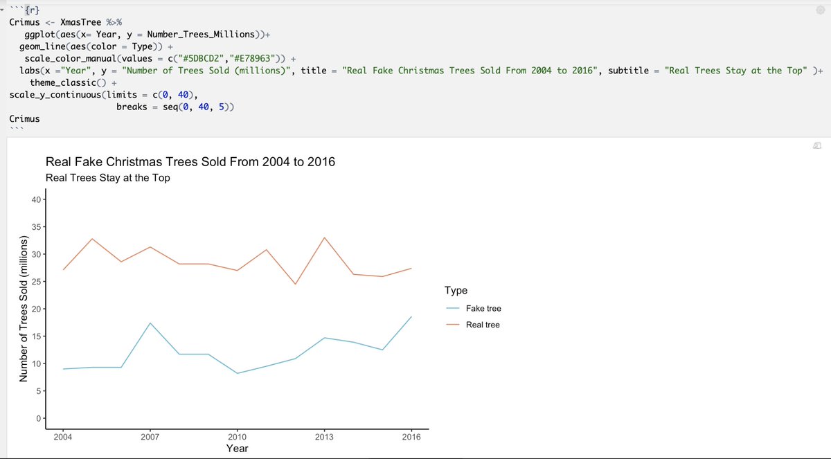
Task: Click the plot subtitle Real Trees Stay at the Top
Action: pos(107,177)
